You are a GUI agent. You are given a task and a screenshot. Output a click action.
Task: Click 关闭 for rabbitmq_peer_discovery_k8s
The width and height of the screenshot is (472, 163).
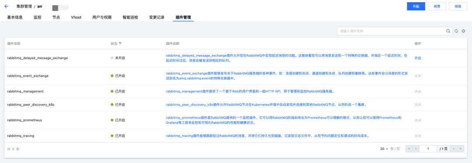point(418,105)
